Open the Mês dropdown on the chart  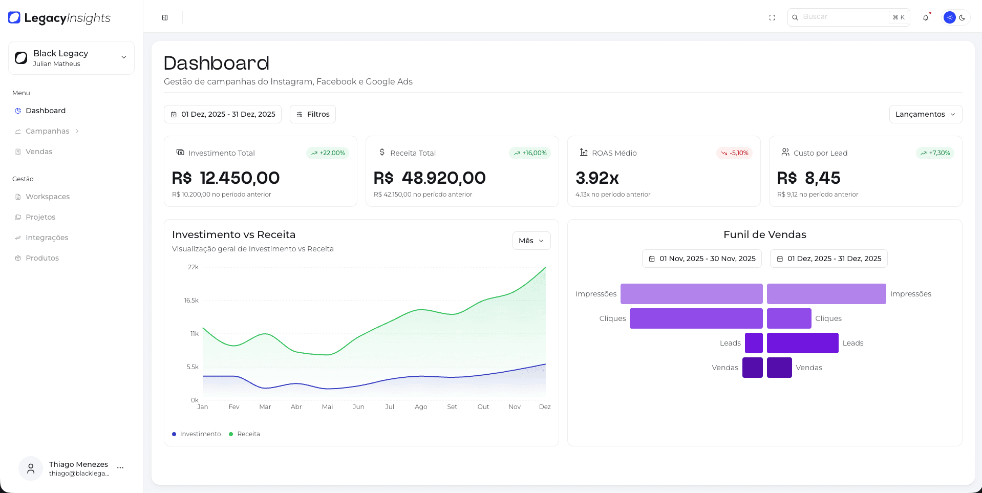531,241
